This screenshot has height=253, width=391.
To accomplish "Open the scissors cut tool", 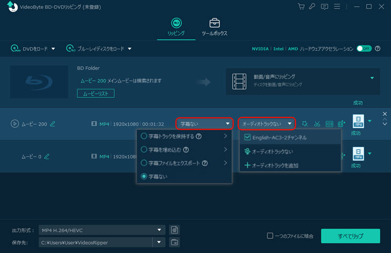I will coord(317,124).
